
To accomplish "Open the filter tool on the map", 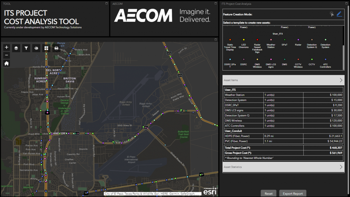I will (x=26, y=48).
